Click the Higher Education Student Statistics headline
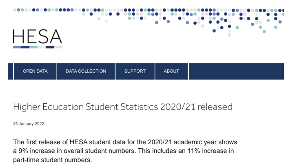The width and height of the screenshot is (288, 165). [x=122, y=107]
